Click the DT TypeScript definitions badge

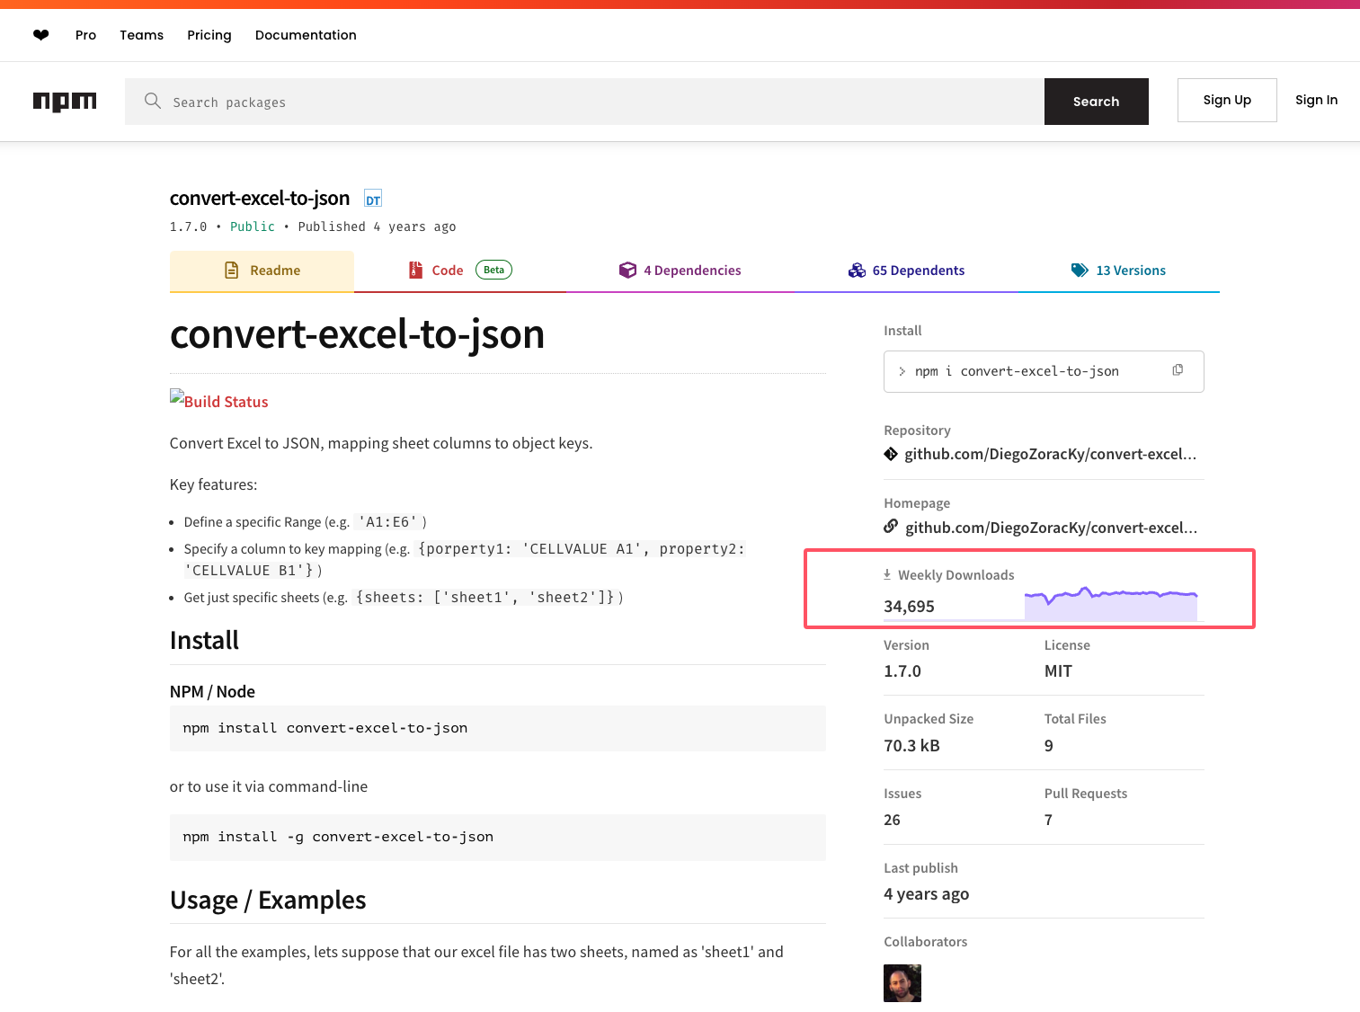click(x=372, y=198)
